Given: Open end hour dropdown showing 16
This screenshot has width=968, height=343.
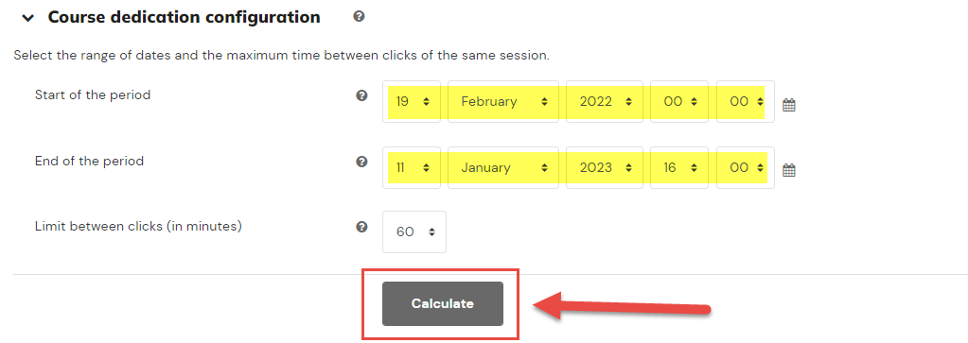Looking at the screenshot, I should click(679, 168).
